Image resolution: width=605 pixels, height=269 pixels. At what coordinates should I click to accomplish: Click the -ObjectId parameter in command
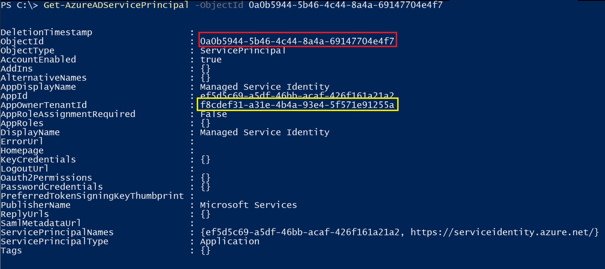[219, 5]
